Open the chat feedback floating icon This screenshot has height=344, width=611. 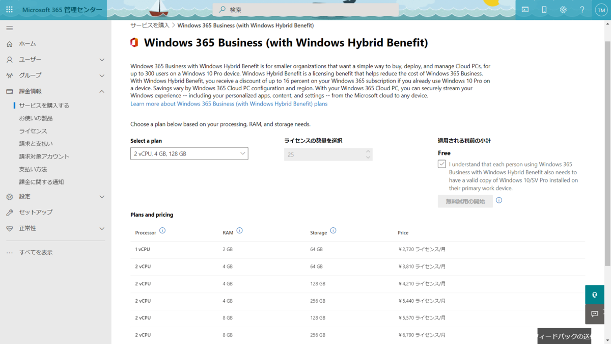[595, 314]
